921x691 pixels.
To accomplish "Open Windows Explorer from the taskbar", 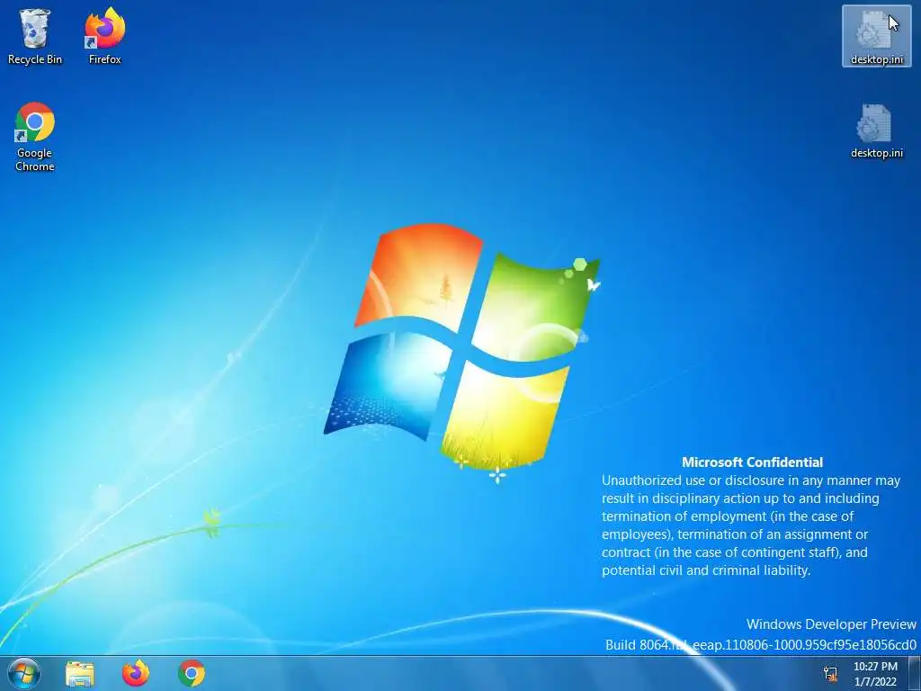I will (80, 673).
